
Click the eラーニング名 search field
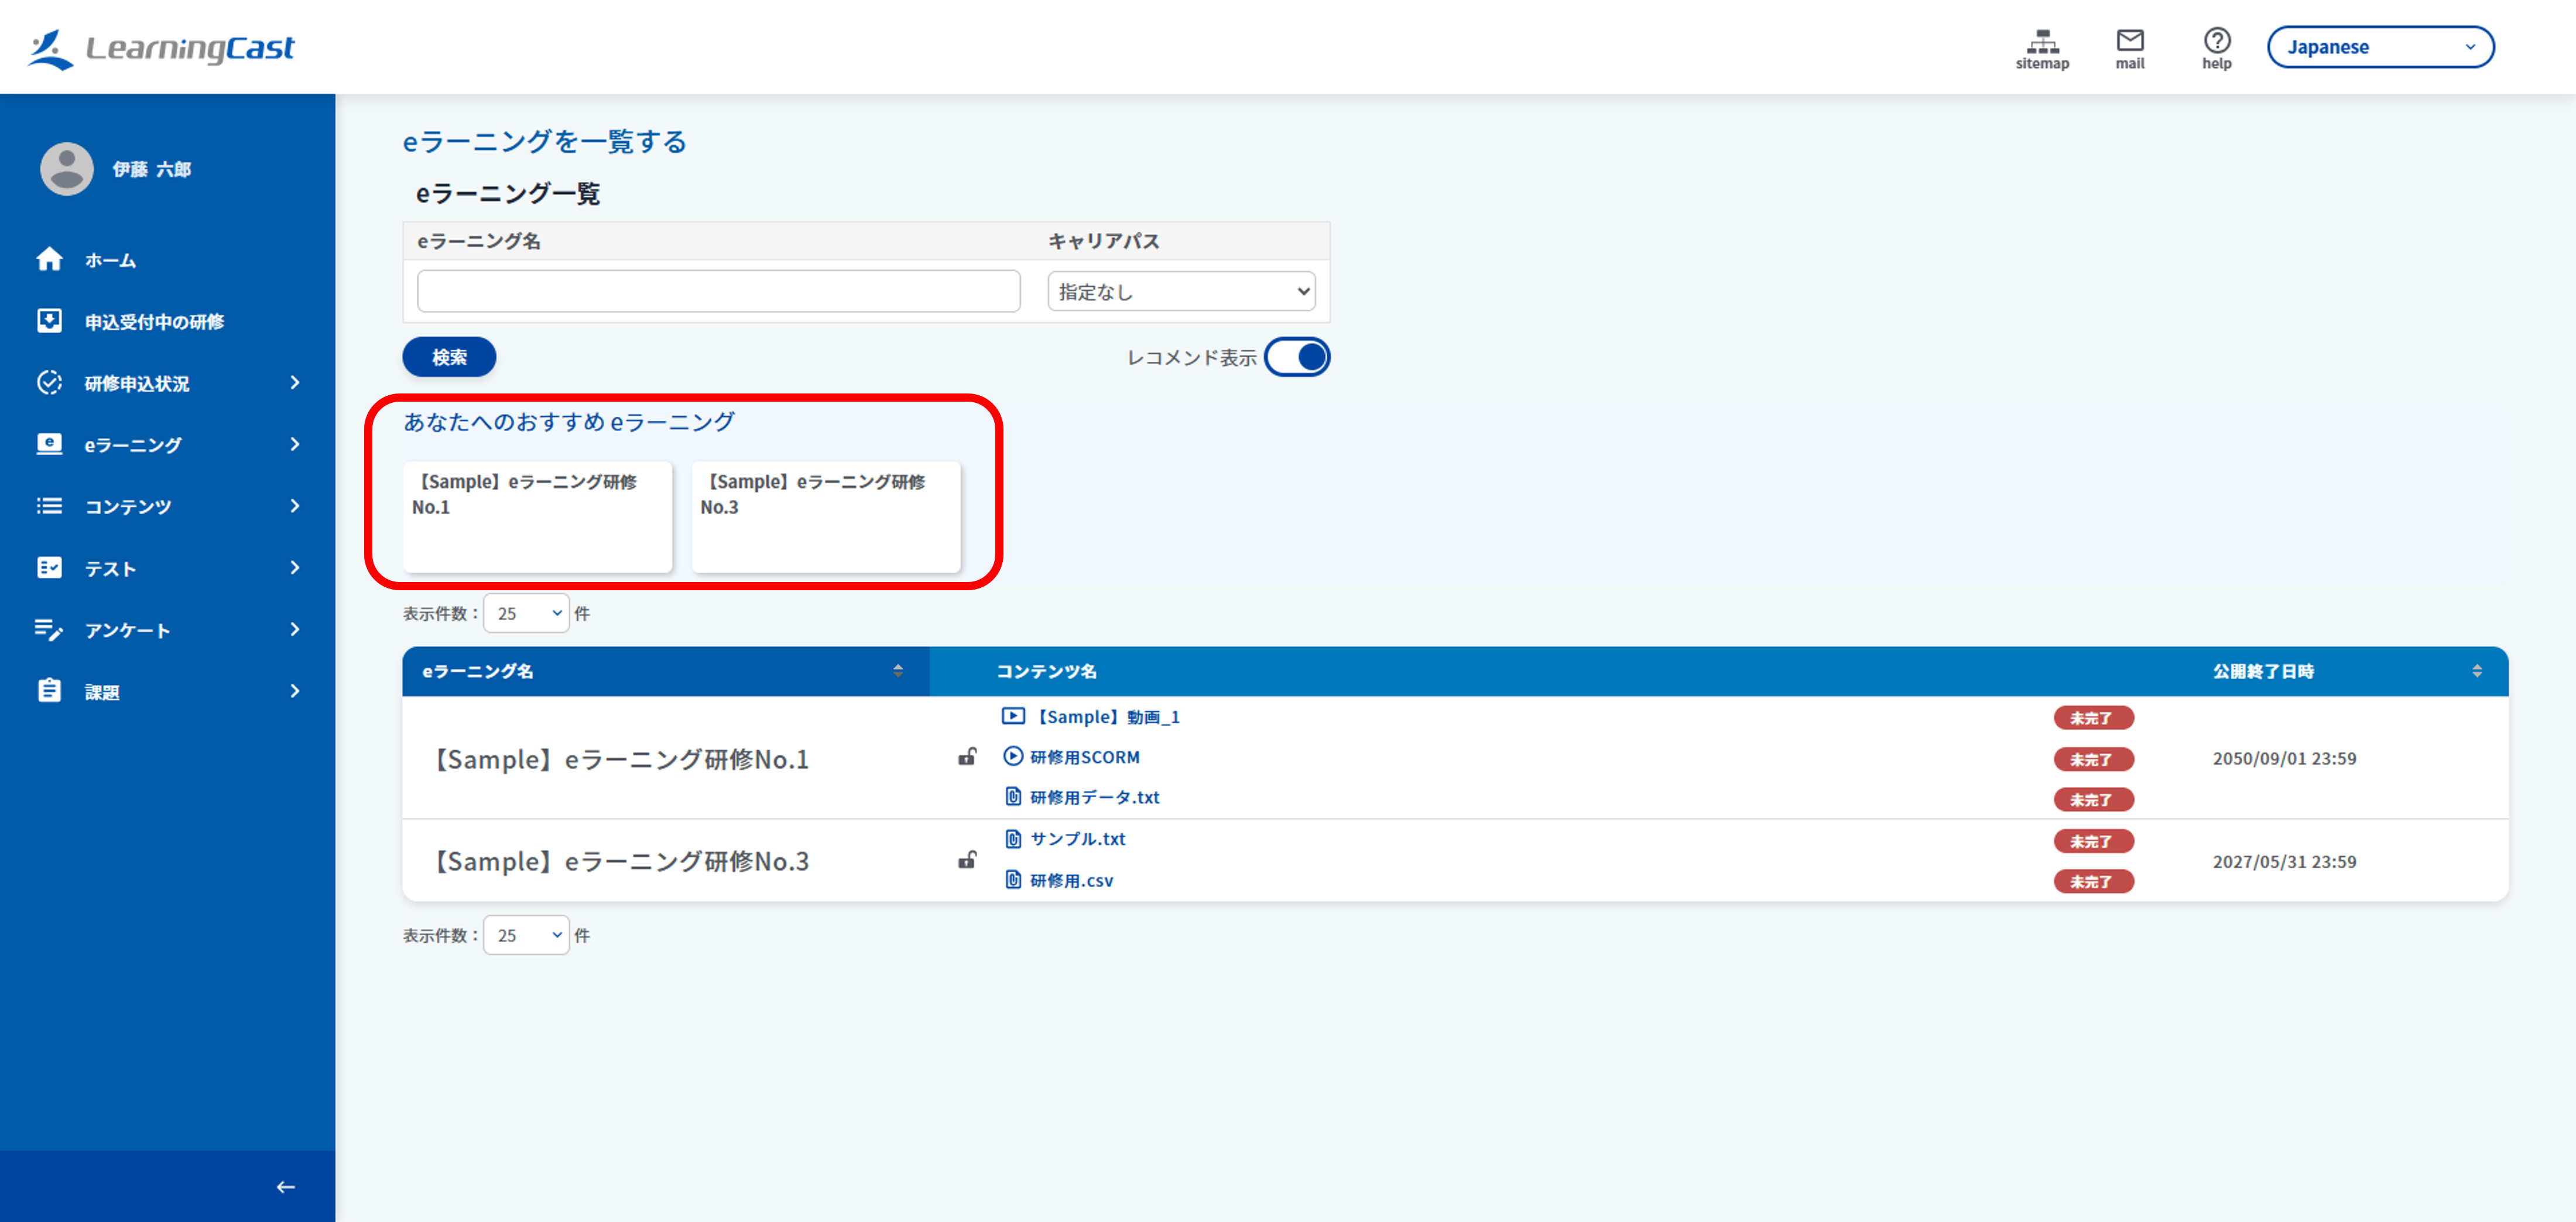pos(718,291)
